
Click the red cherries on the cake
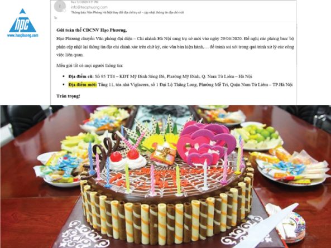tap(124, 155)
